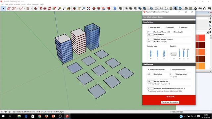This screenshot has width=212, height=119.
Task: Pick the freehand Line tool
Action: pyautogui.click(x=14, y=9)
